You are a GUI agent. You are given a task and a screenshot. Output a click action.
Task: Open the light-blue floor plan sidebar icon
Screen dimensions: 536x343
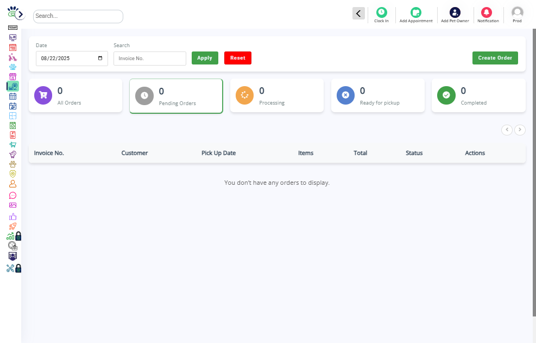click(x=12, y=115)
